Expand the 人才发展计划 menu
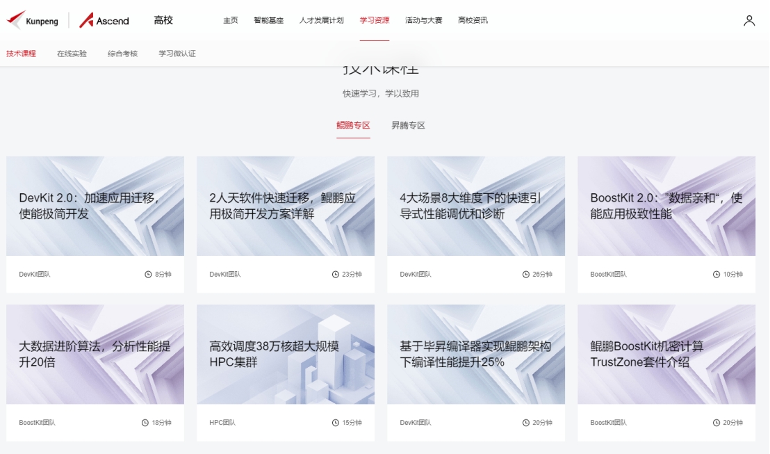770x454 pixels. click(x=321, y=21)
